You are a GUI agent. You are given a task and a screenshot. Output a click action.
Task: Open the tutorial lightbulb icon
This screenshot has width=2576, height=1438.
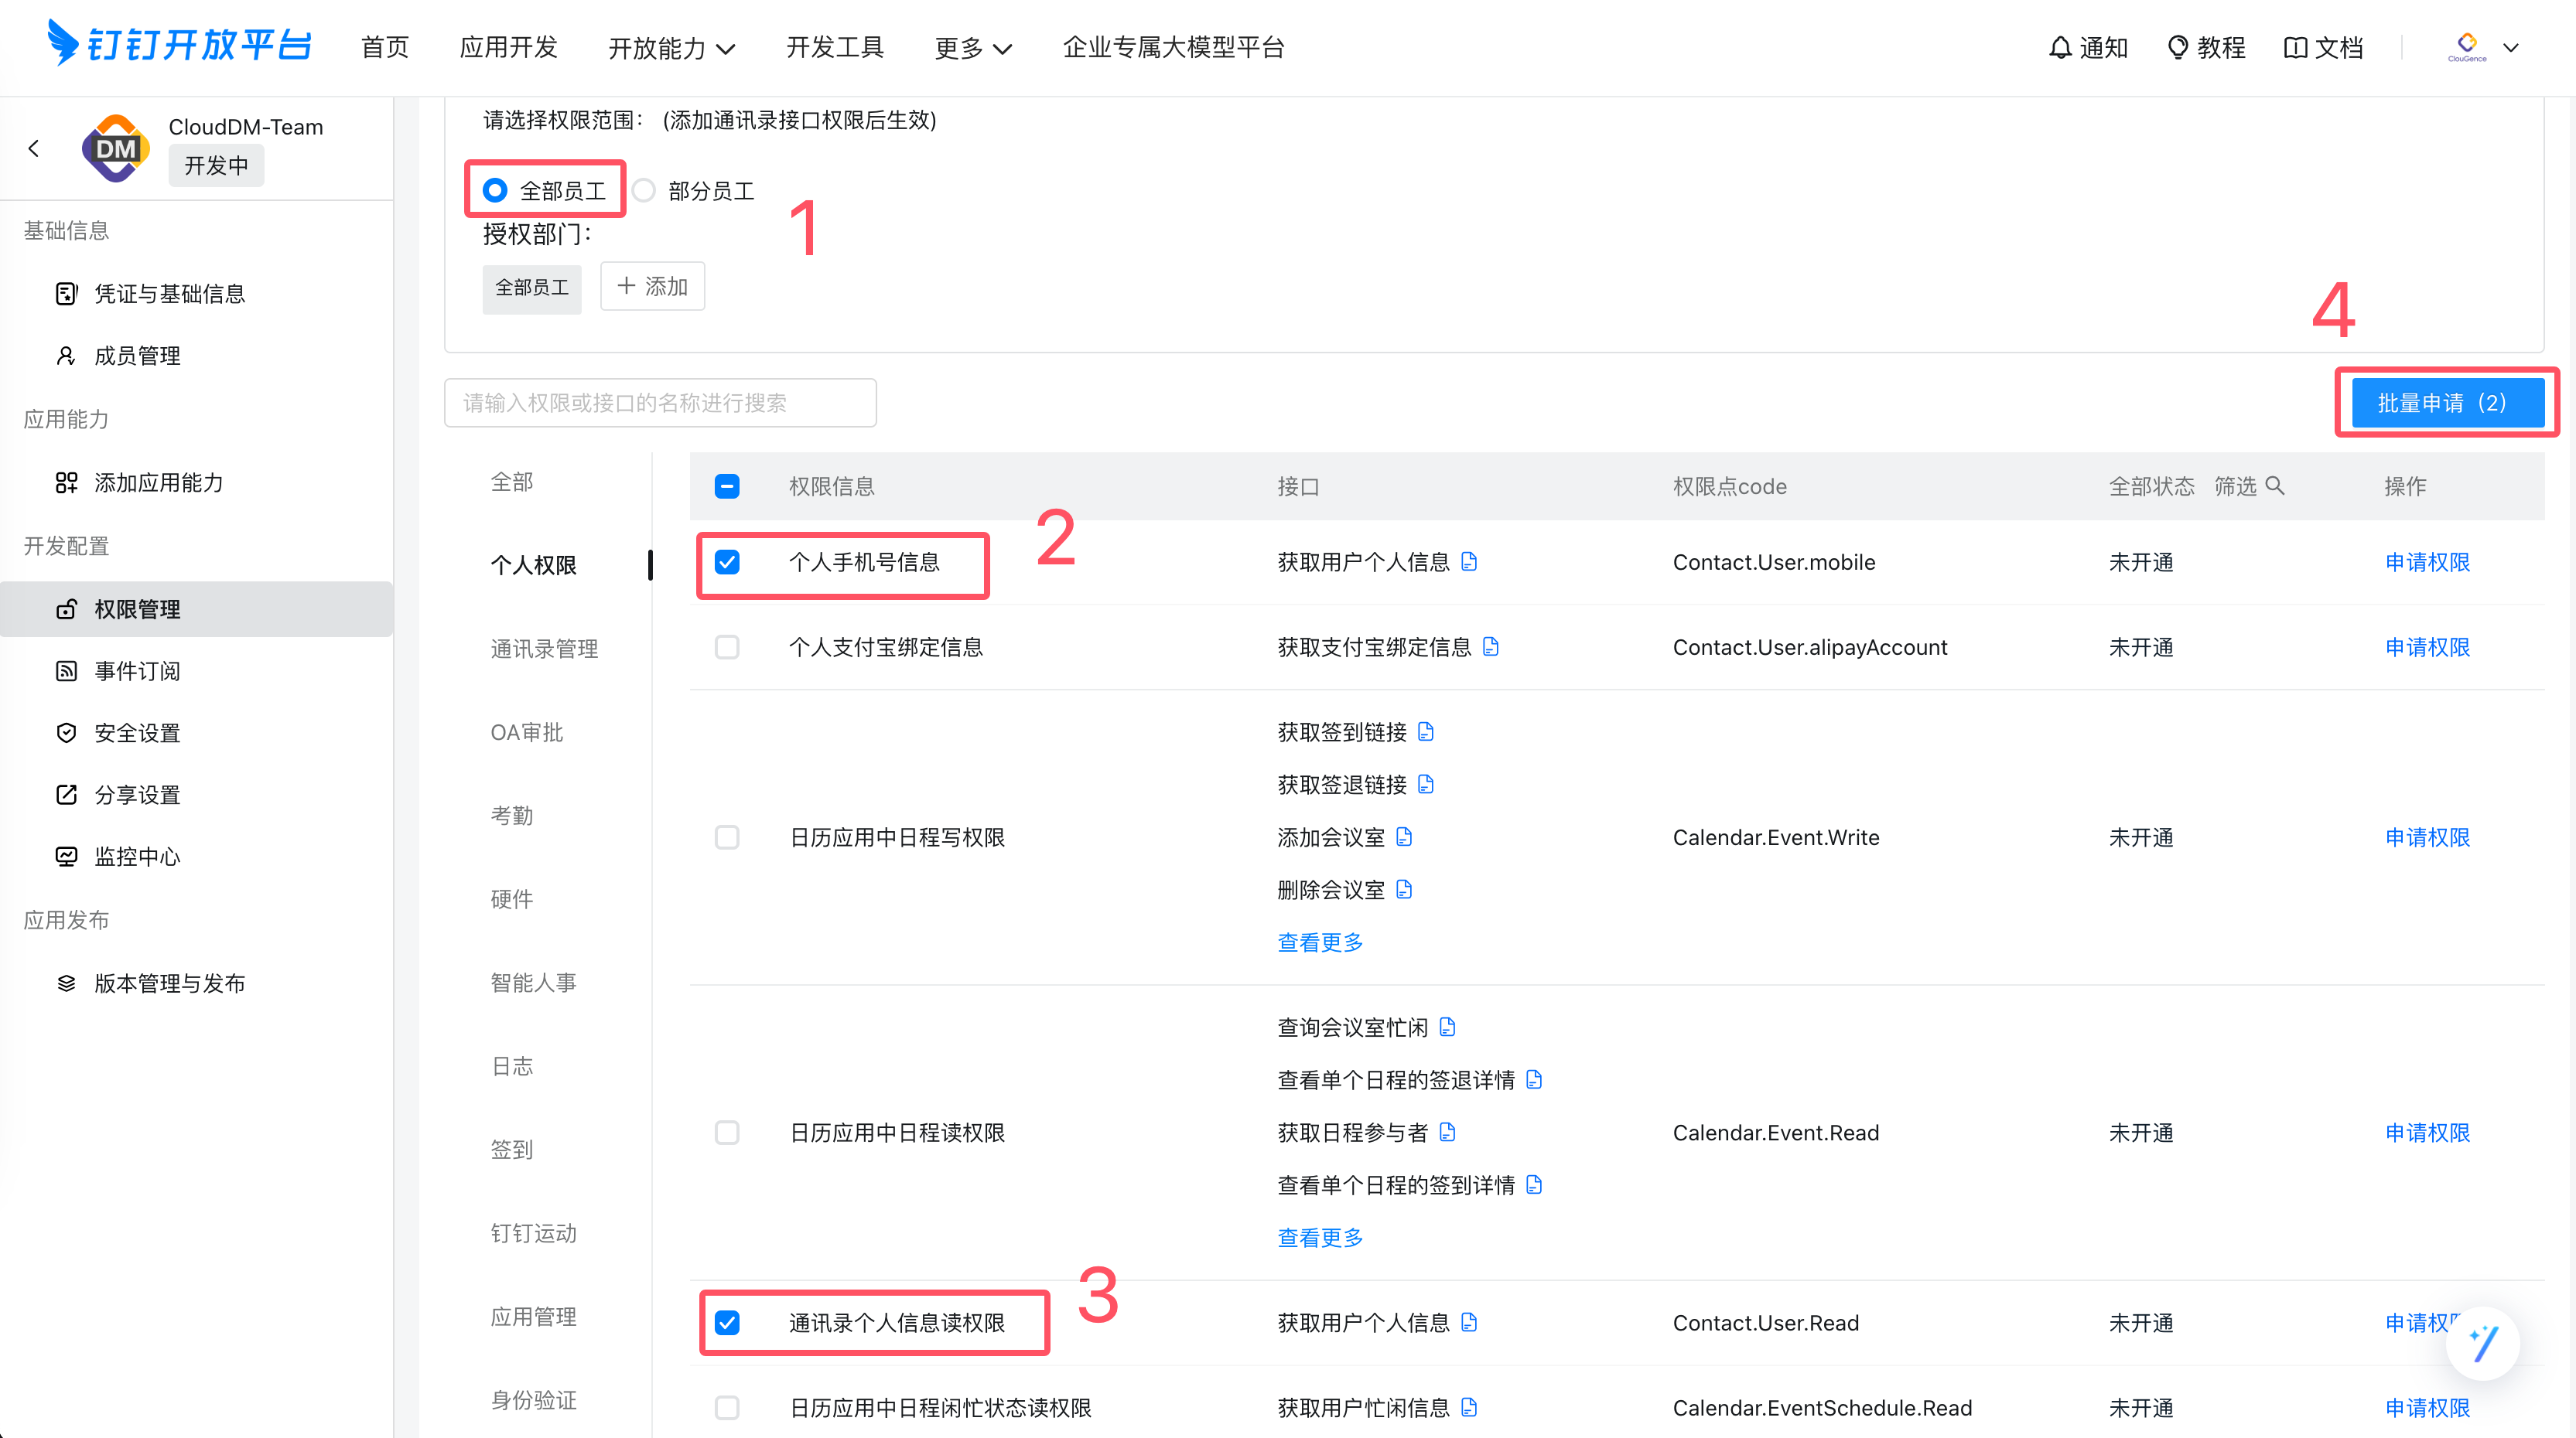pos(2177,47)
